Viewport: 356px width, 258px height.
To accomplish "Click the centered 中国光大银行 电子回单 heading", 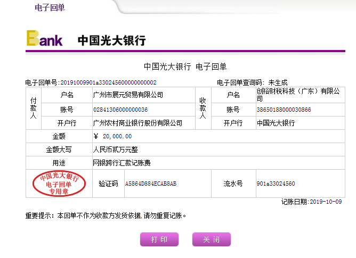I will 185,66.
